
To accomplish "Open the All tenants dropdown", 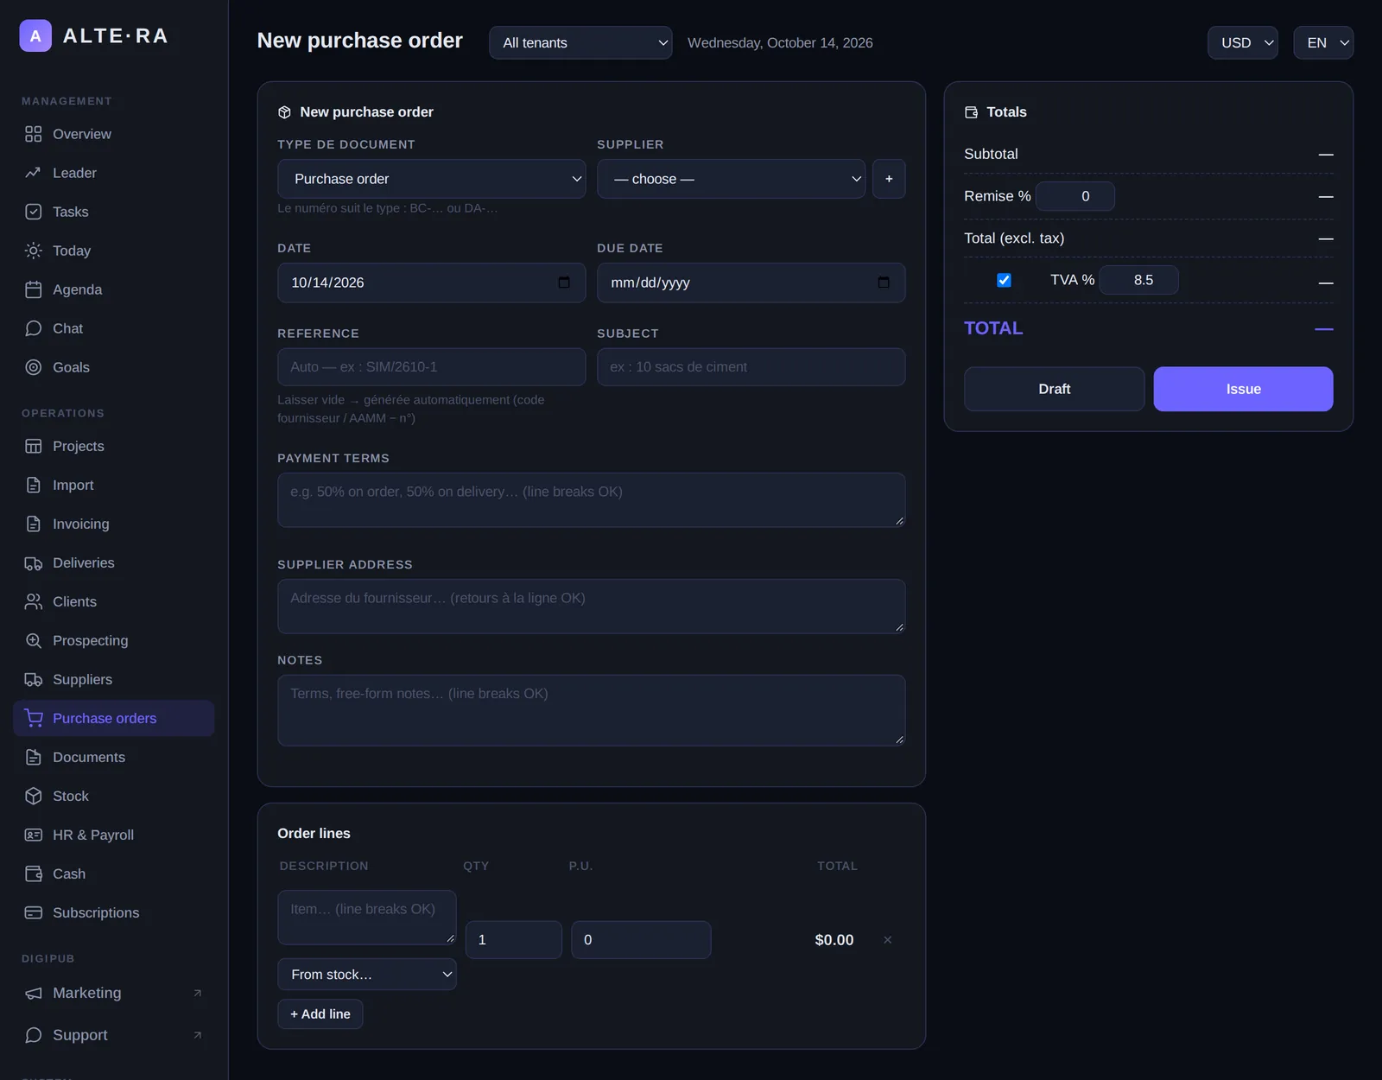I will tap(580, 42).
